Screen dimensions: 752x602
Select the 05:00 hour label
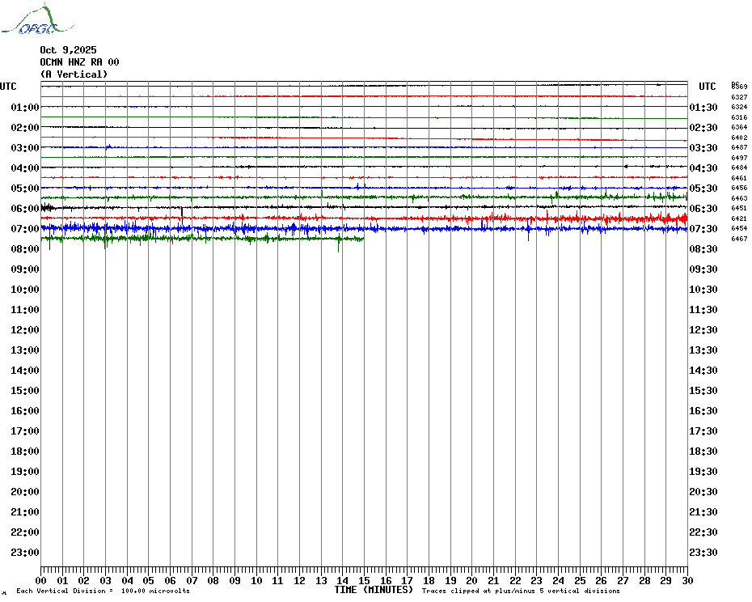point(25,189)
